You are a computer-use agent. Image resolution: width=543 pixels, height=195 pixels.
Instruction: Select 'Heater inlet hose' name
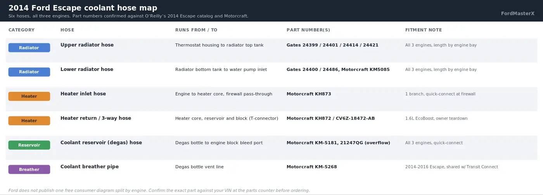tap(83, 94)
